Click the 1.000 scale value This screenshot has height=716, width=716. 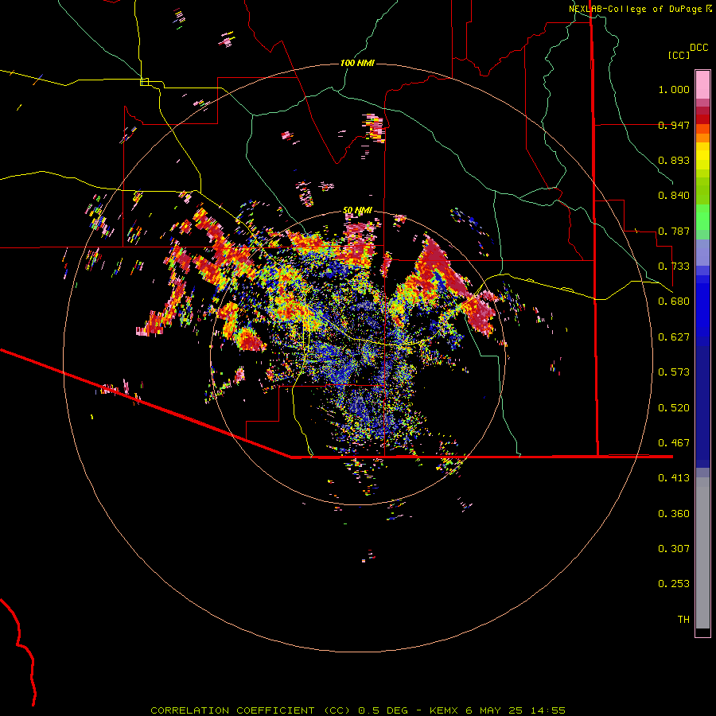[674, 89]
